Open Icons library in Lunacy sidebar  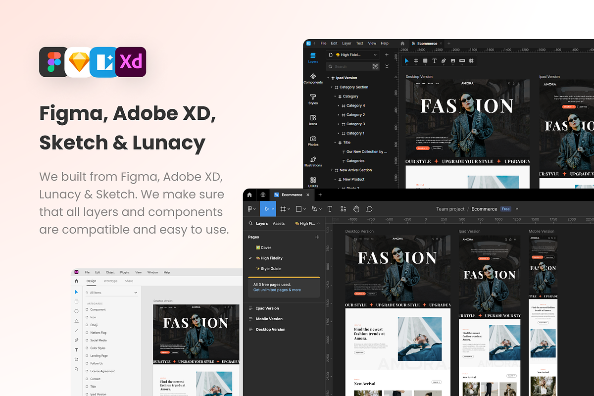pyautogui.click(x=313, y=120)
